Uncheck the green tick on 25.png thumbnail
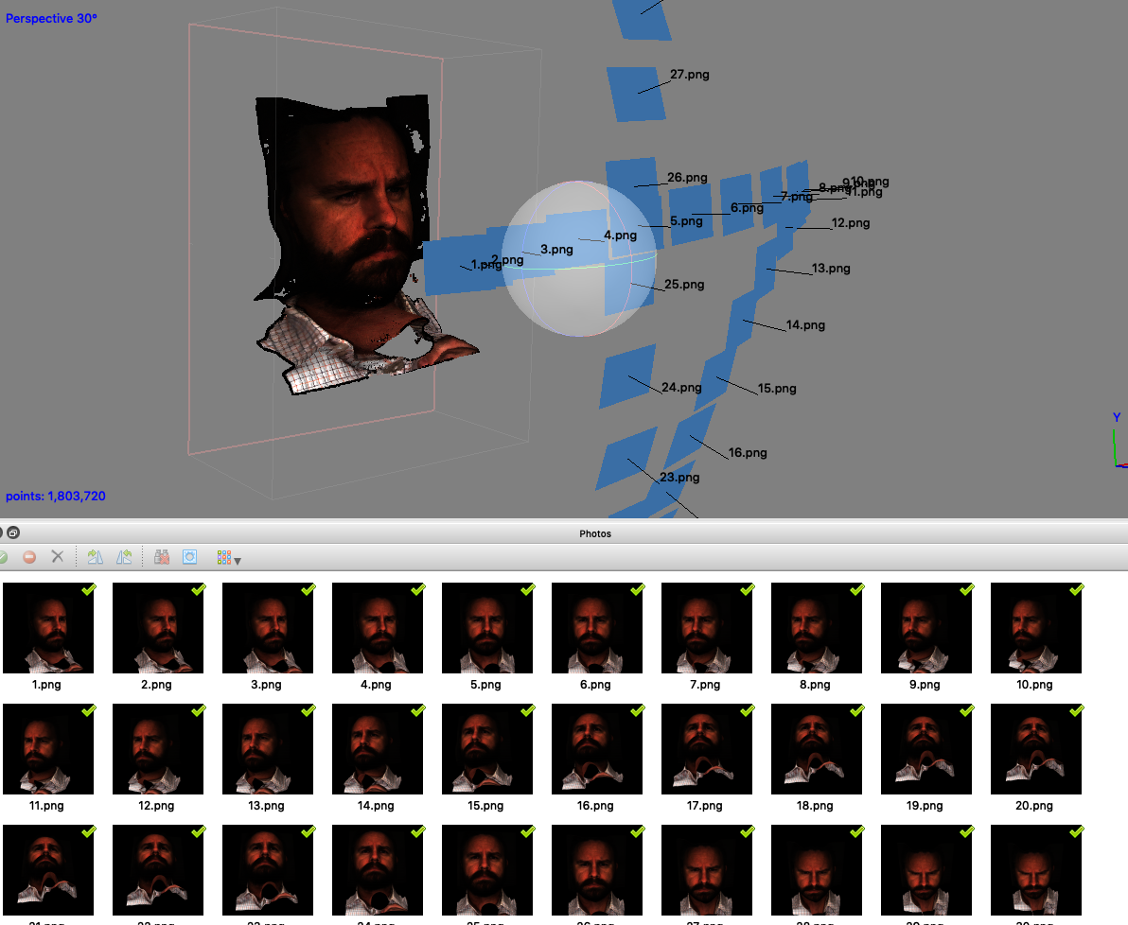1128x925 pixels. point(526,832)
